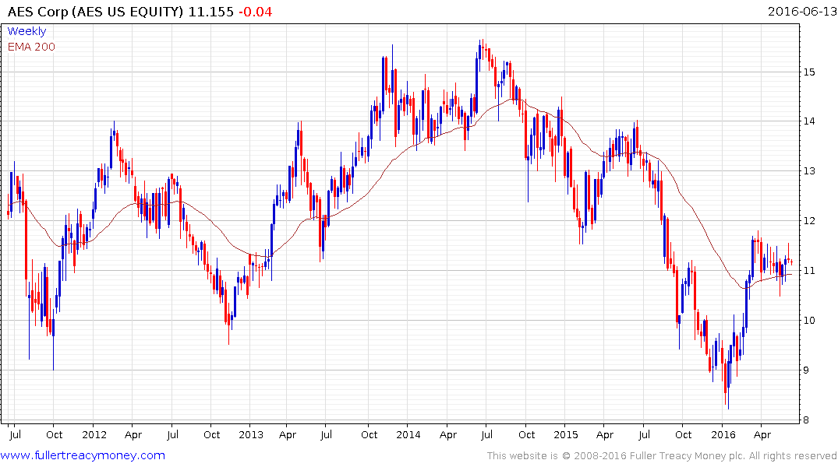This screenshot has height=467, width=838.
Task: Select the last price value 11.155
Action: 211,12
